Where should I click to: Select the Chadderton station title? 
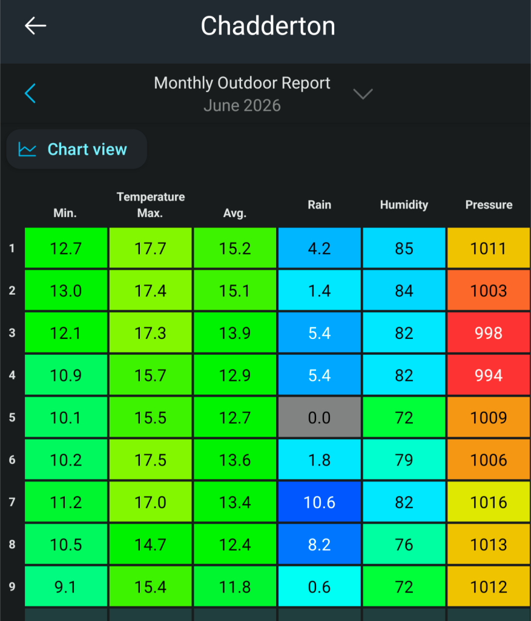[x=268, y=26]
